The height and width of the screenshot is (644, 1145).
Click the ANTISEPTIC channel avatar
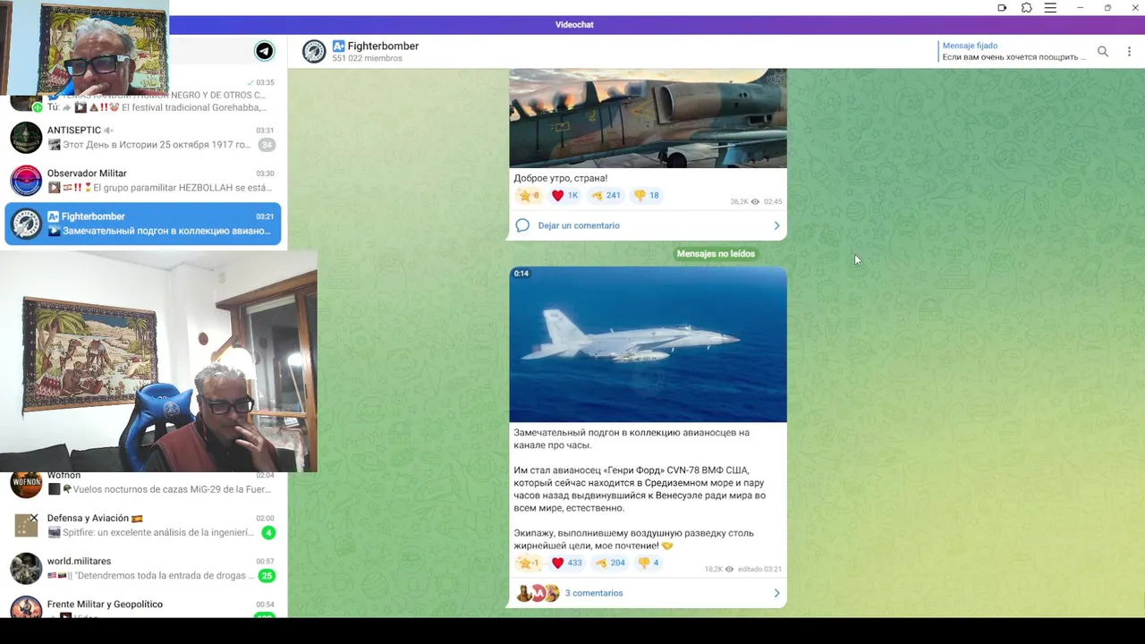tap(26, 138)
